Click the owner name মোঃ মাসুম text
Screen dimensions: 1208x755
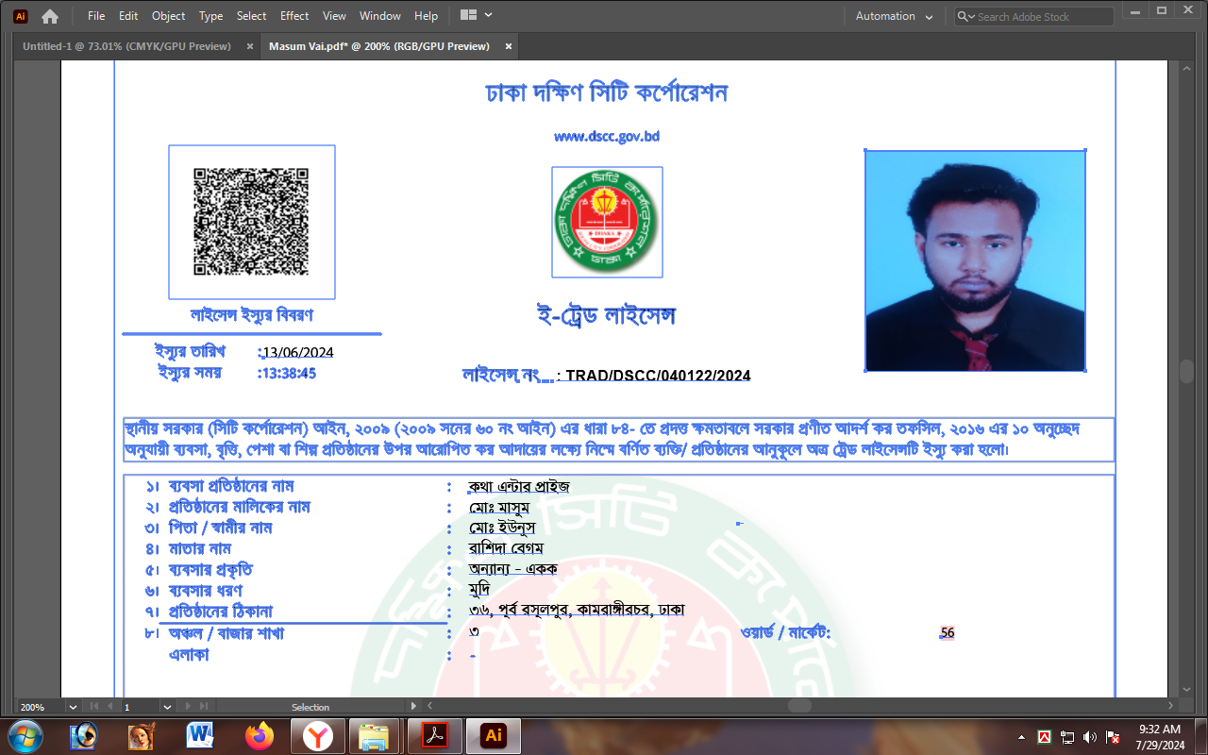point(499,508)
